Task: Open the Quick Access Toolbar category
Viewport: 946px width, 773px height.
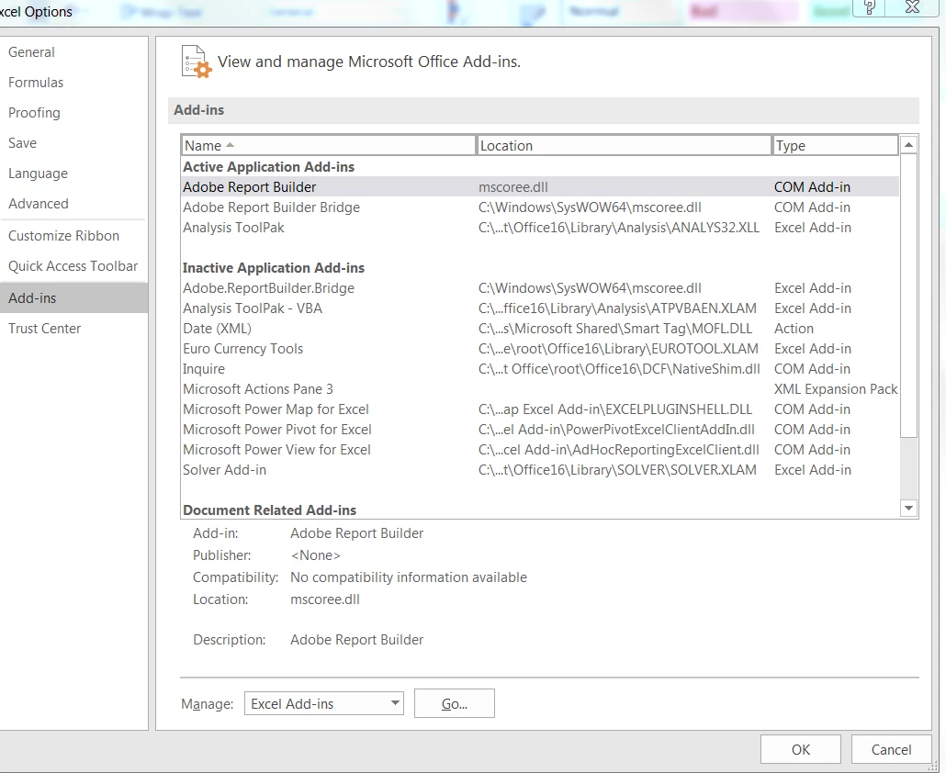Action: pyautogui.click(x=73, y=266)
